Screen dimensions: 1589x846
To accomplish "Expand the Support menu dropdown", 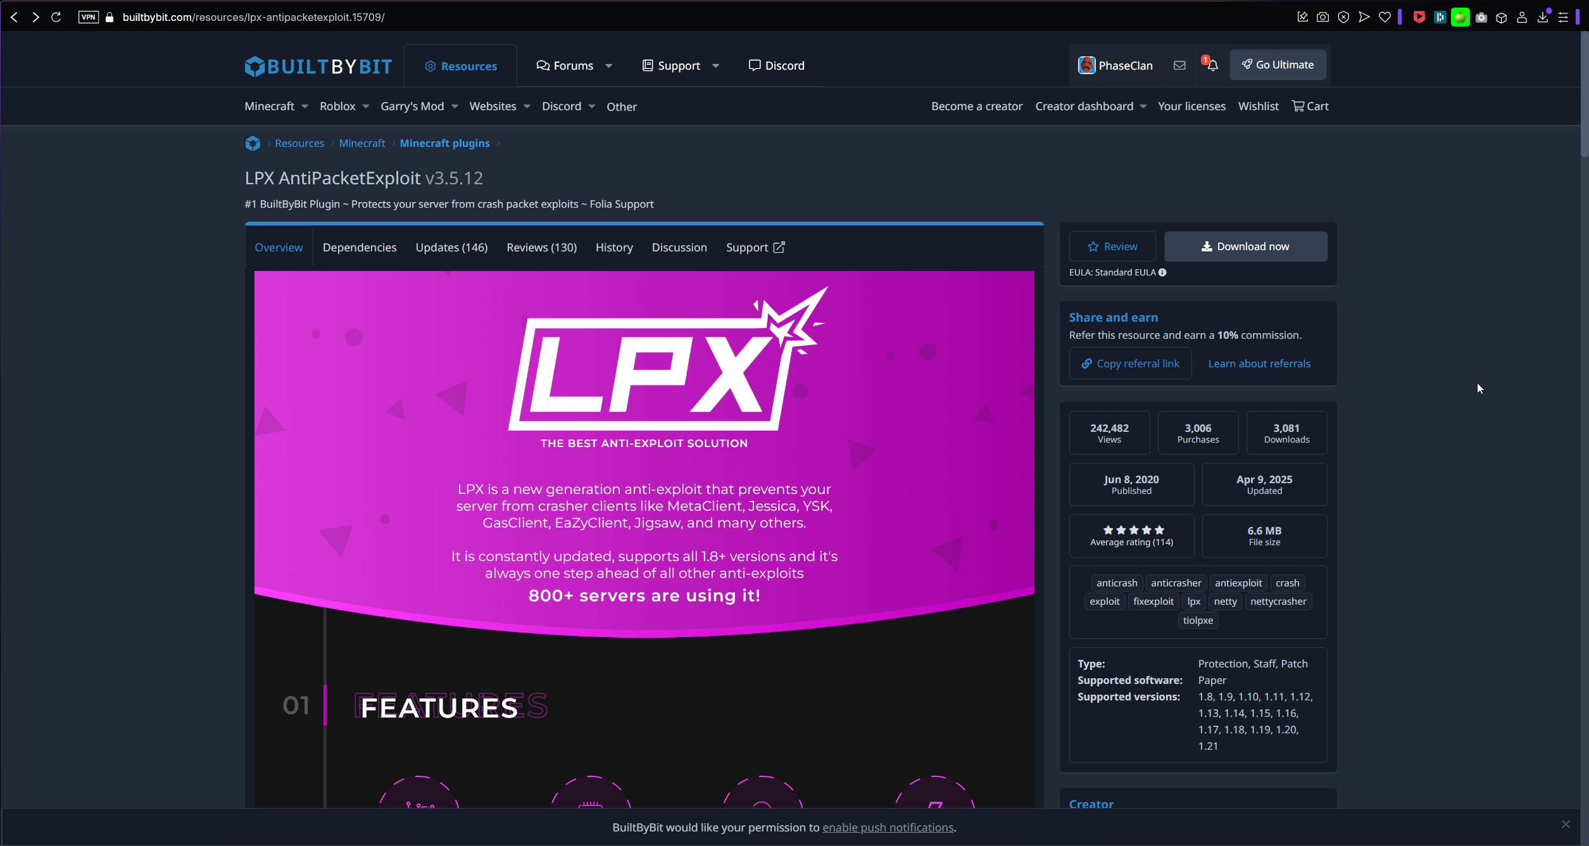I will click(x=715, y=66).
